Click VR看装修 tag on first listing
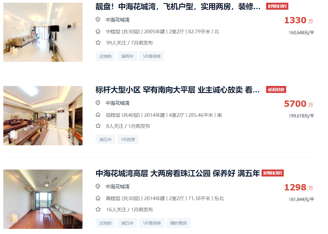328x234 pixels. (x=152, y=56)
